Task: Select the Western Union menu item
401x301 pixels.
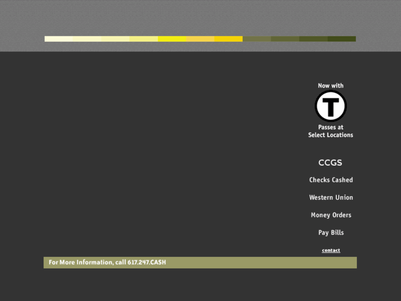Action: pyautogui.click(x=331, y=198)
